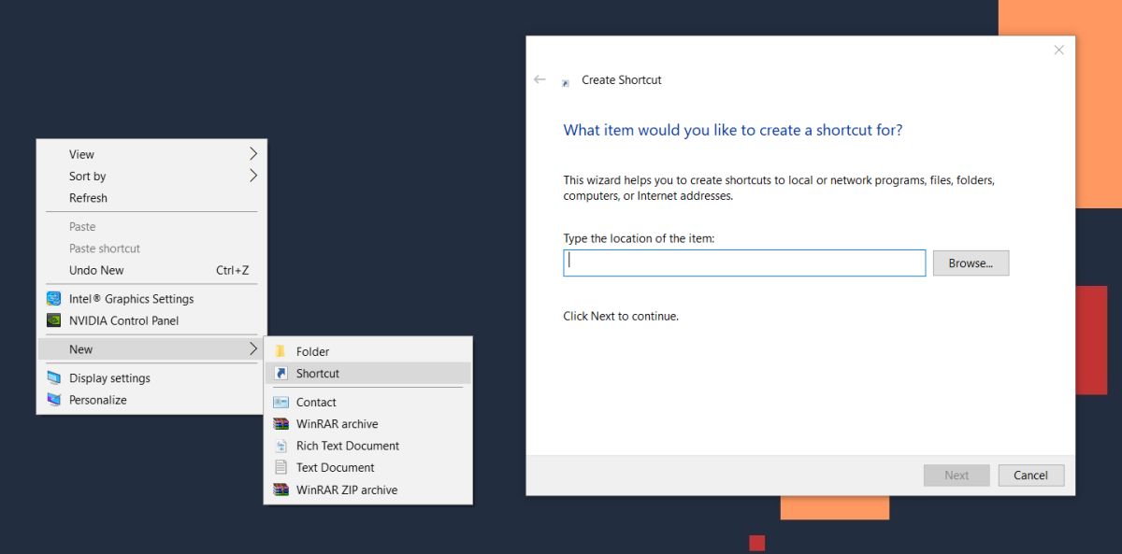Choose Undo New in the context menu

(x=96, y=270)
